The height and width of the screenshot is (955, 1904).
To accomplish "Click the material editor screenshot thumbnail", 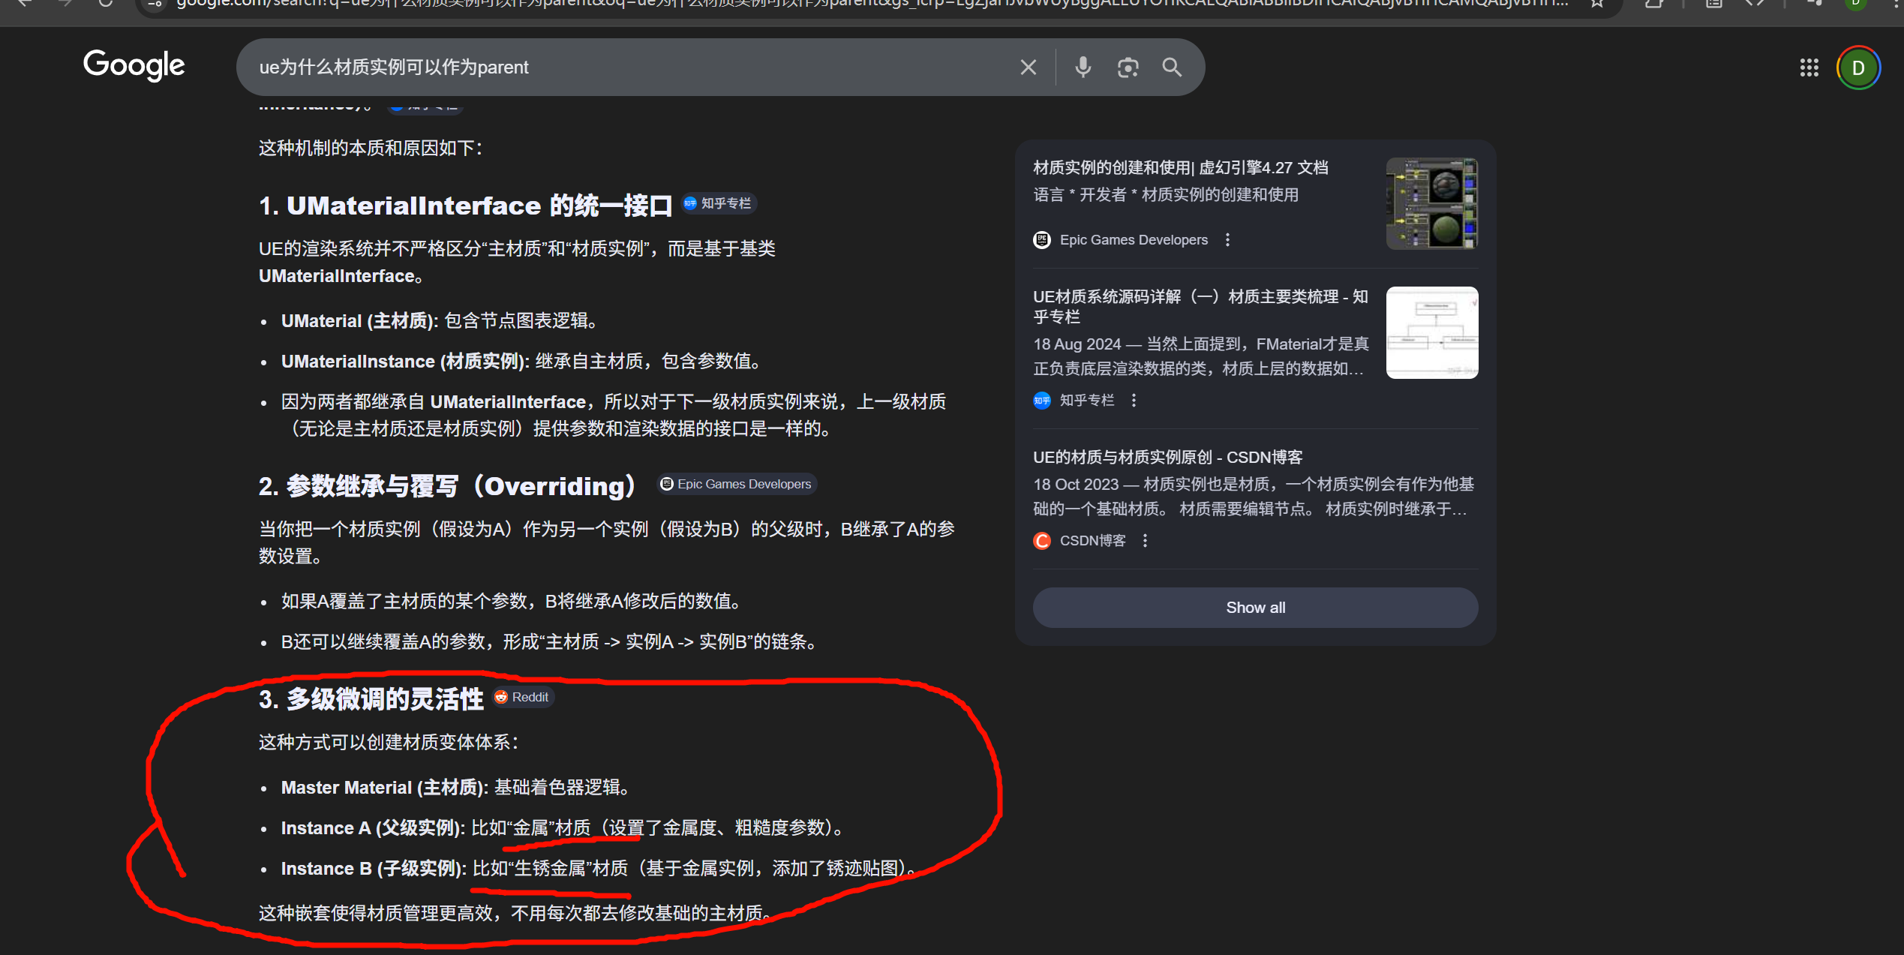I will [1431, 203].
